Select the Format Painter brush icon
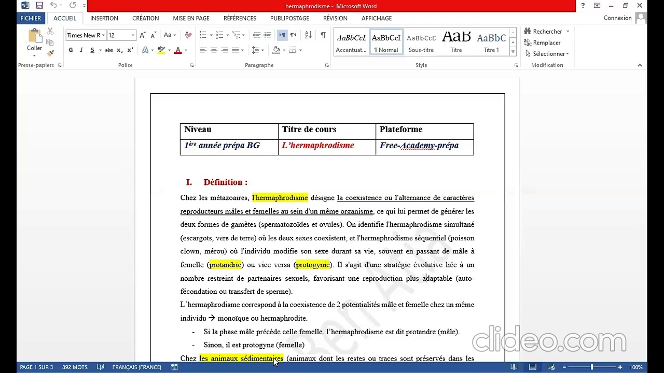 pos(50,52)
